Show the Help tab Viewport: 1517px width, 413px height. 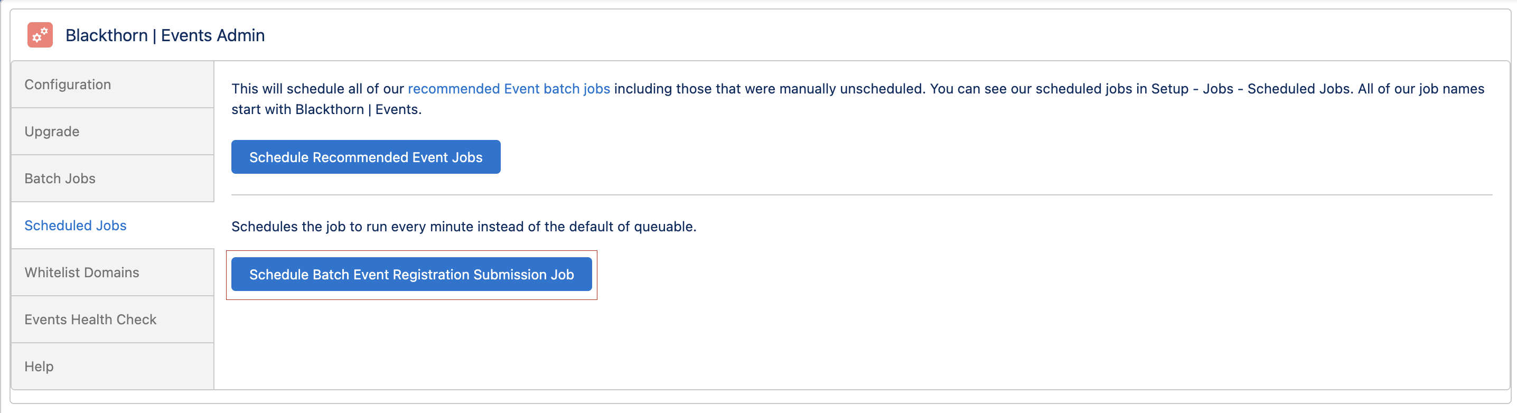[x=113, y=367]
